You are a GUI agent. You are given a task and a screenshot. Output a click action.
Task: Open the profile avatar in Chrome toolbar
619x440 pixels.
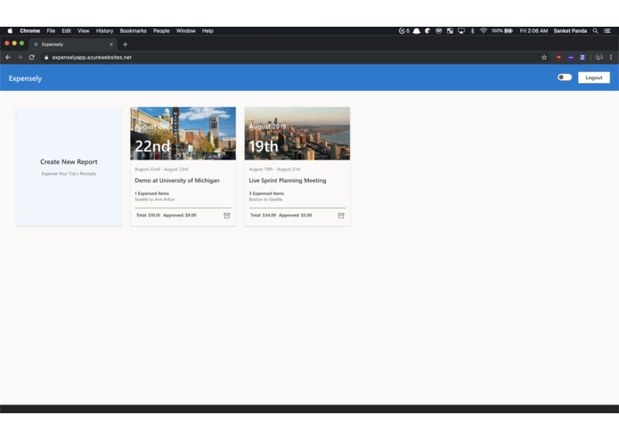click(x=599, y=57)
